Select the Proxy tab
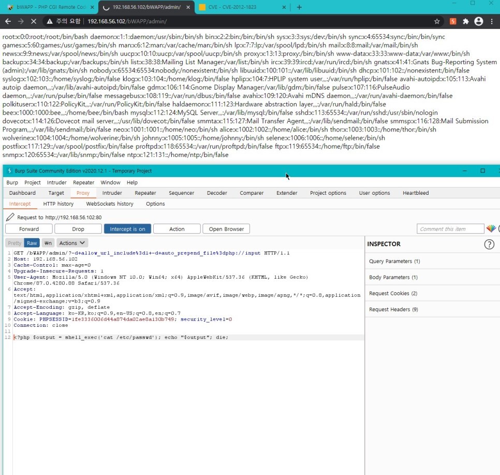Screen dimensions: 500x475 coord(83,193)
